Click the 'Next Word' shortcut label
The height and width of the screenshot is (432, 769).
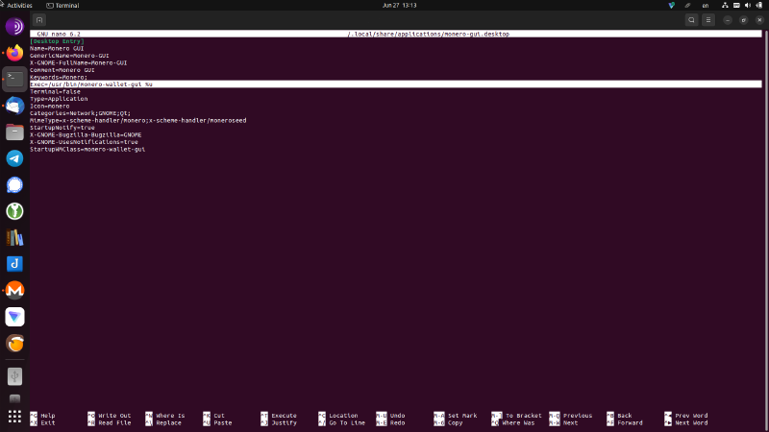(x=691, y=422)
